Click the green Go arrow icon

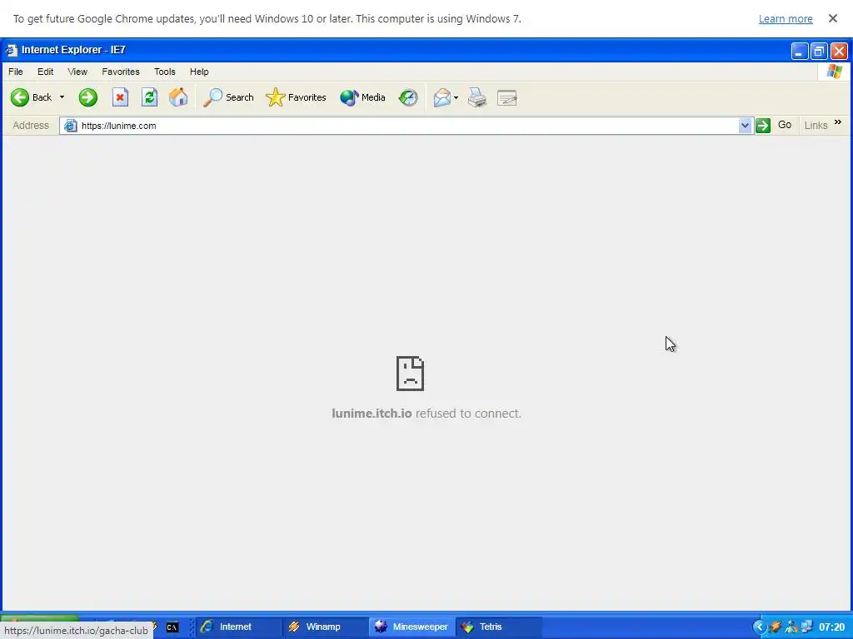pos(763,126)
